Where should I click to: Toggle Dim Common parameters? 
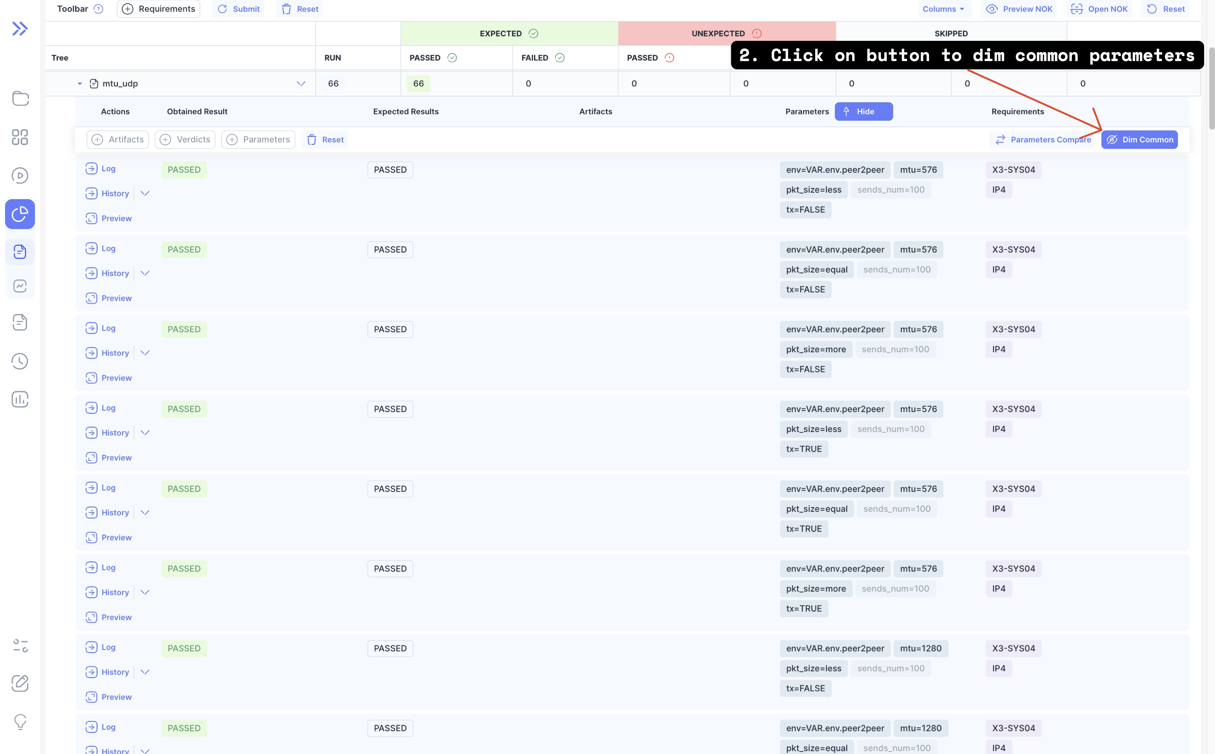click(x=1139, y=139)
